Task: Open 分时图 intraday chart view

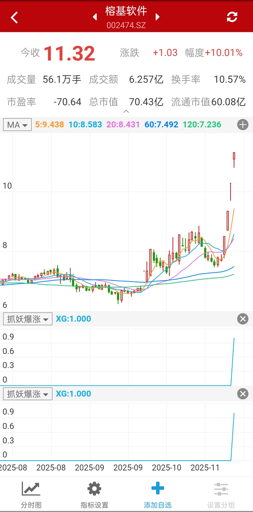Action: pos(31,495)
